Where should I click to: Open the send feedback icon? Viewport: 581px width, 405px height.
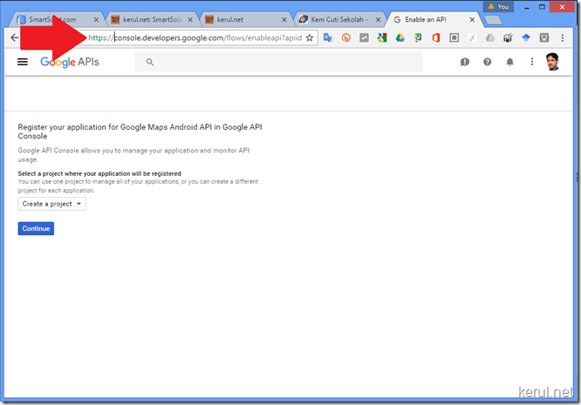click(465, 62)
